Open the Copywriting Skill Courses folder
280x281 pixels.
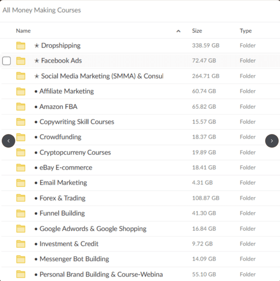(x=77, y=122)
